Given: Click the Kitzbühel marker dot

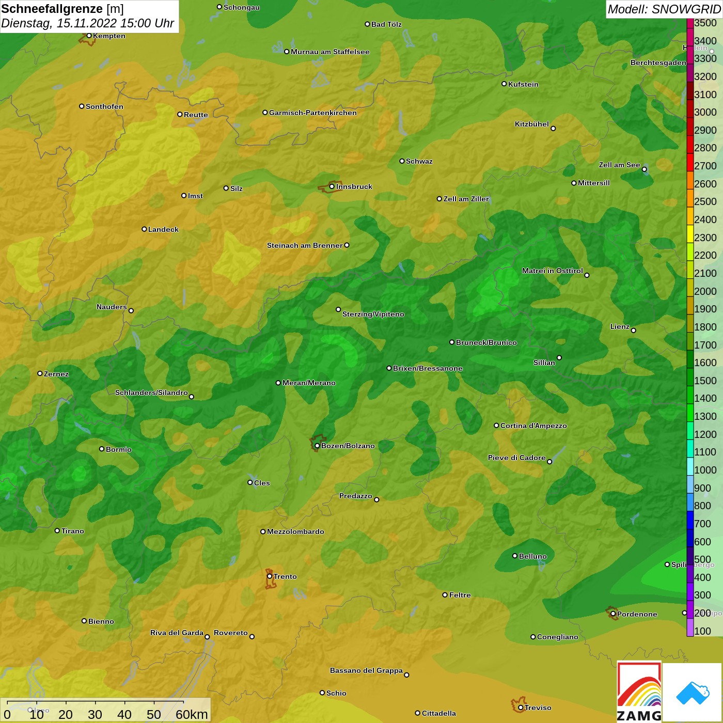Looking at the screenshot, I should click(553, 129).
